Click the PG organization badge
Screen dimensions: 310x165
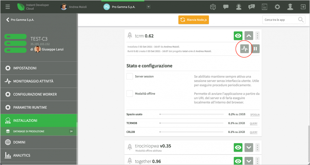107,7
